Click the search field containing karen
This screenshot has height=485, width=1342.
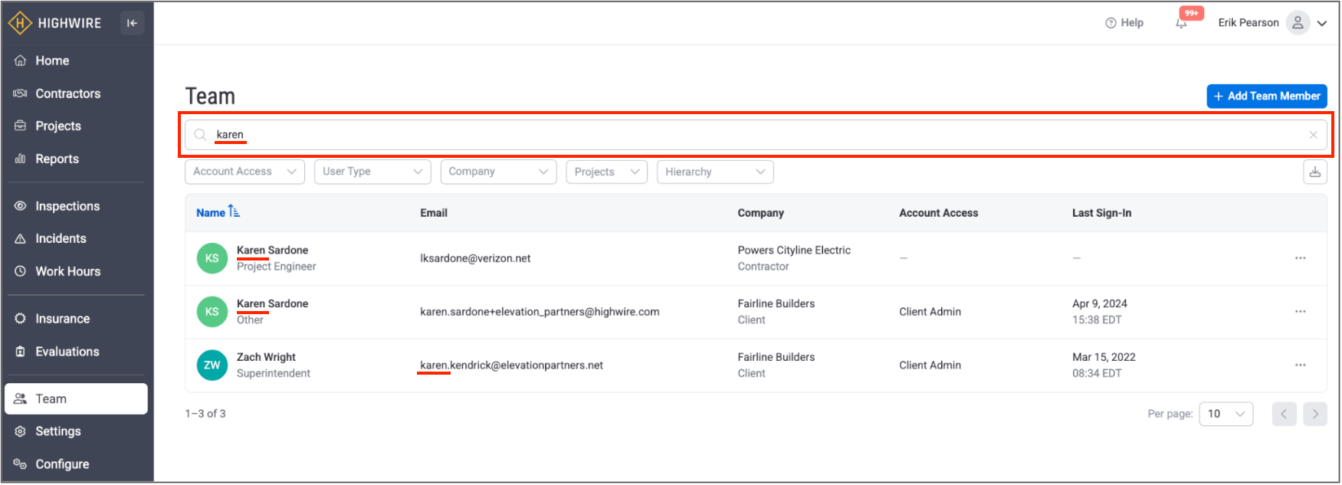pos(755,135)
